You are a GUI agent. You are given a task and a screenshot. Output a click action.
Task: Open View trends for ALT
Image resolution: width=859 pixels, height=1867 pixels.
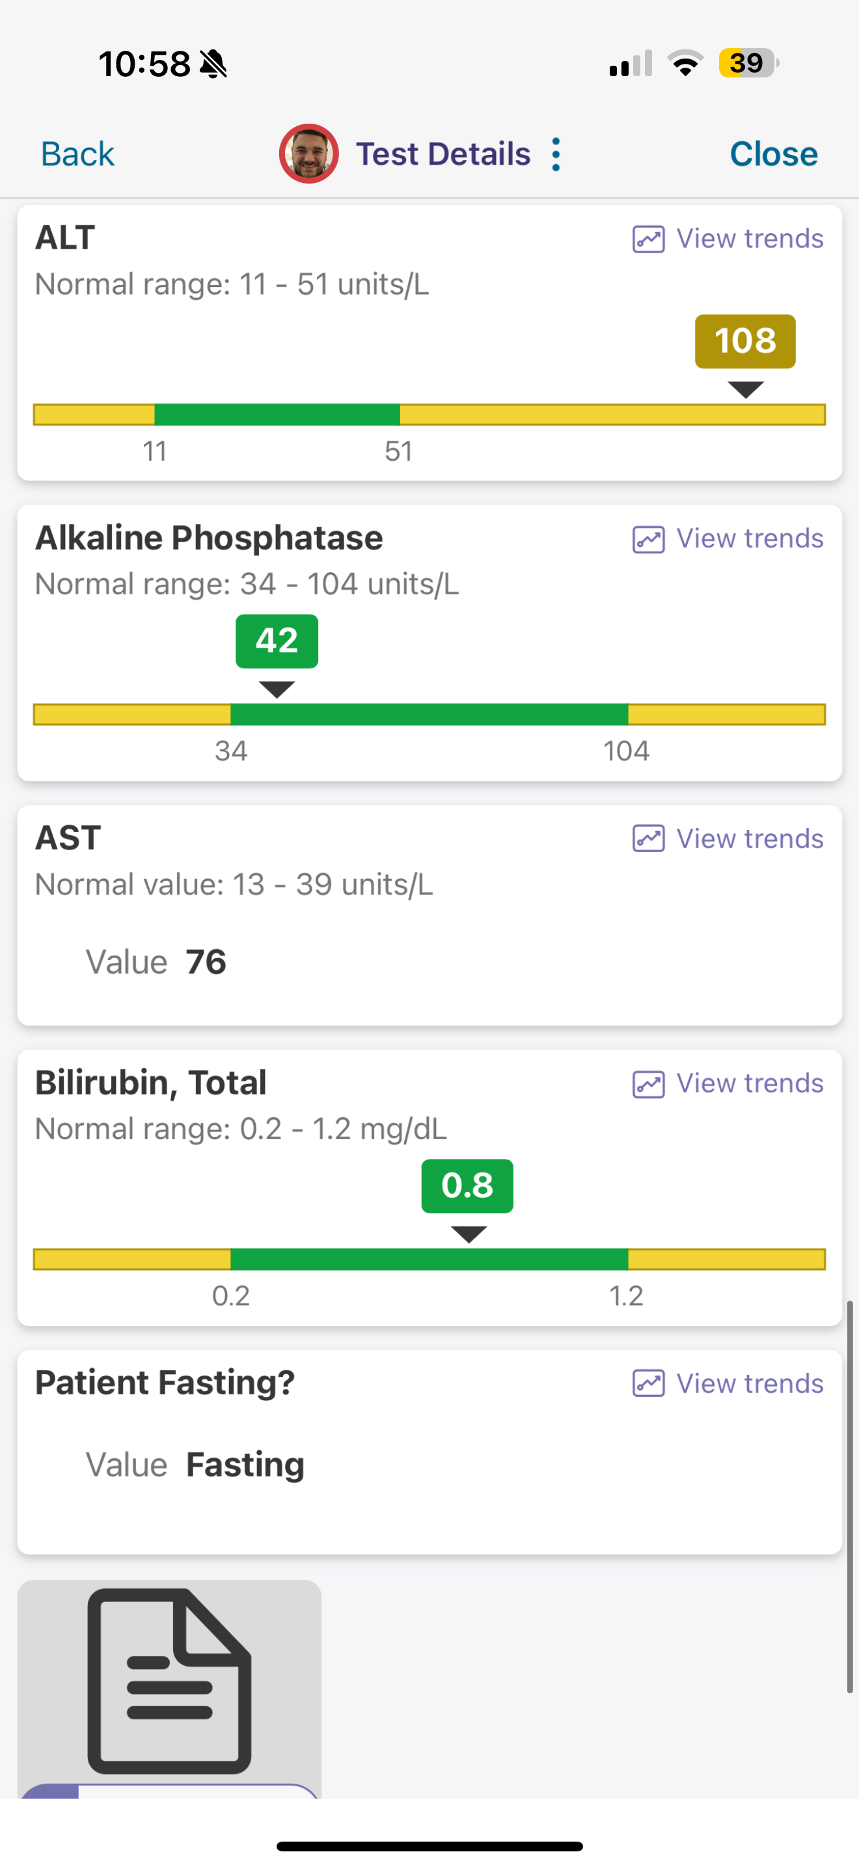click(x=750, y=239)
